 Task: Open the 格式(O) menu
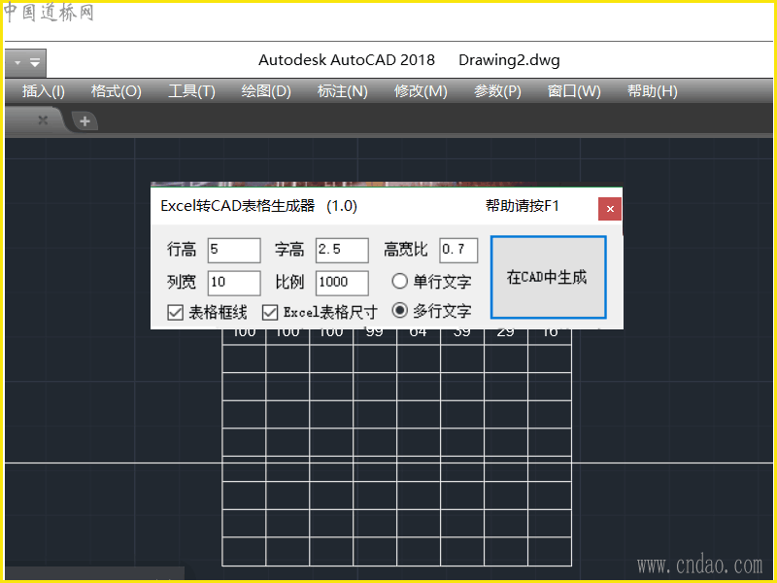pos(116,91)
